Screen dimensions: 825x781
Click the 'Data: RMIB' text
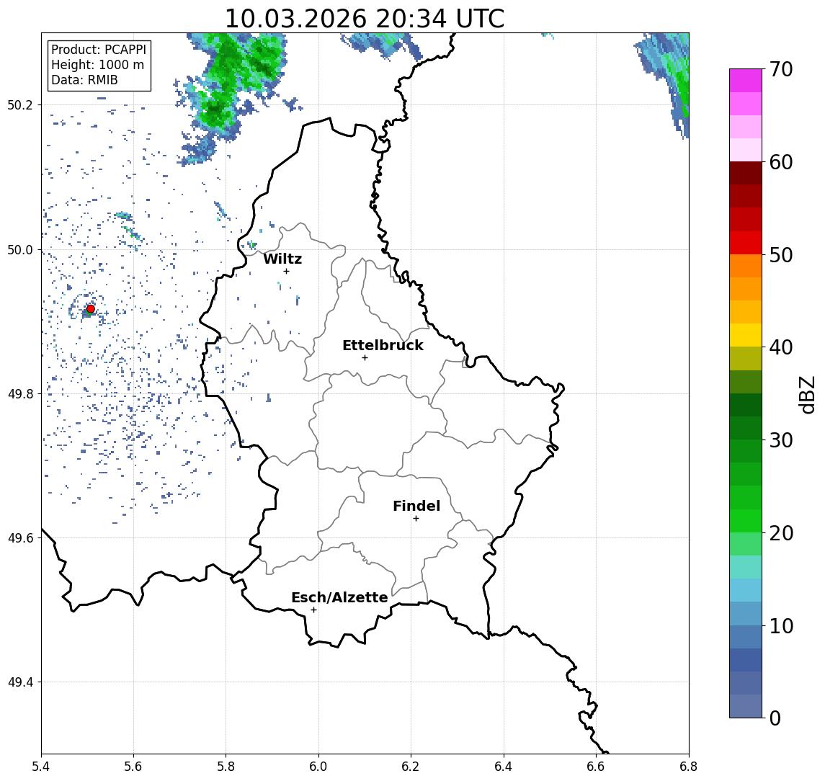[x=84, y=80]
